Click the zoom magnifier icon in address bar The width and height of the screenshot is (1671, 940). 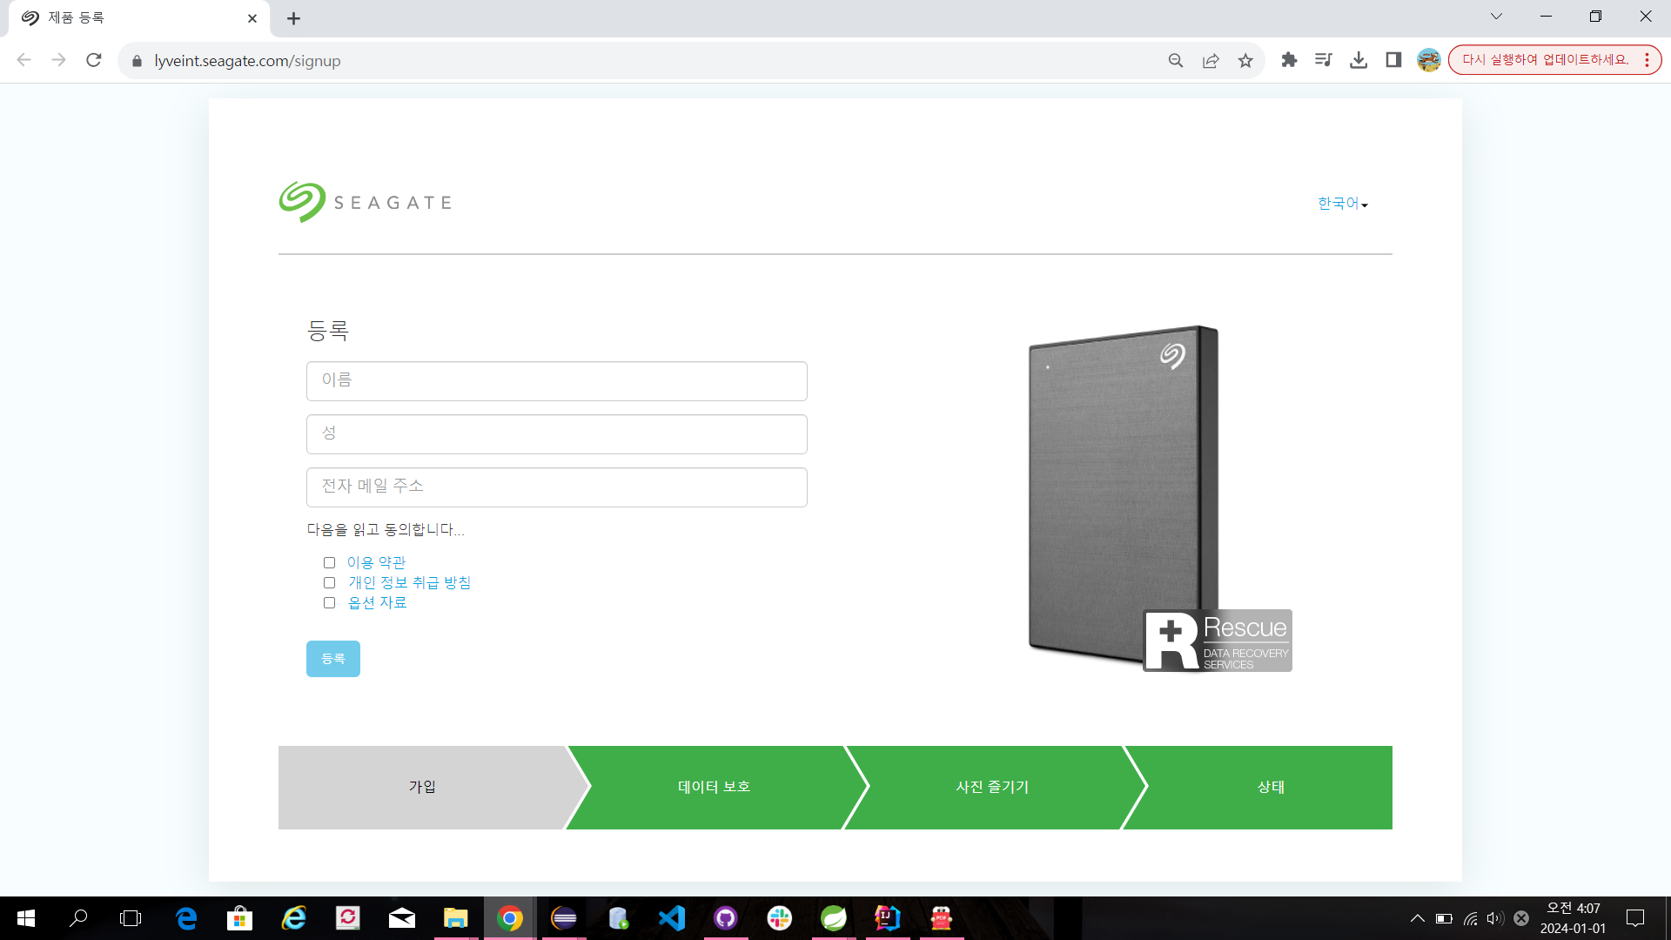pyautogui.click(x=1176, y=60)
